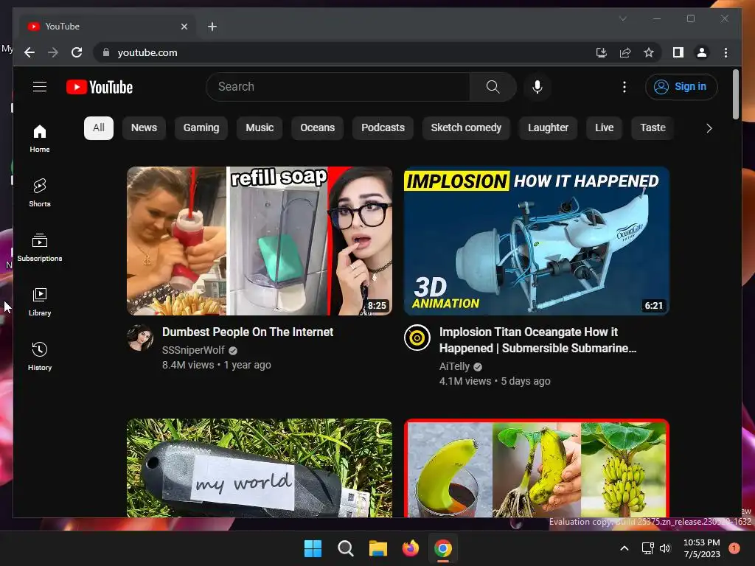Open a new tab with the plus button
The height and width of the screenshot is (566, 755).
click(212, 27)
